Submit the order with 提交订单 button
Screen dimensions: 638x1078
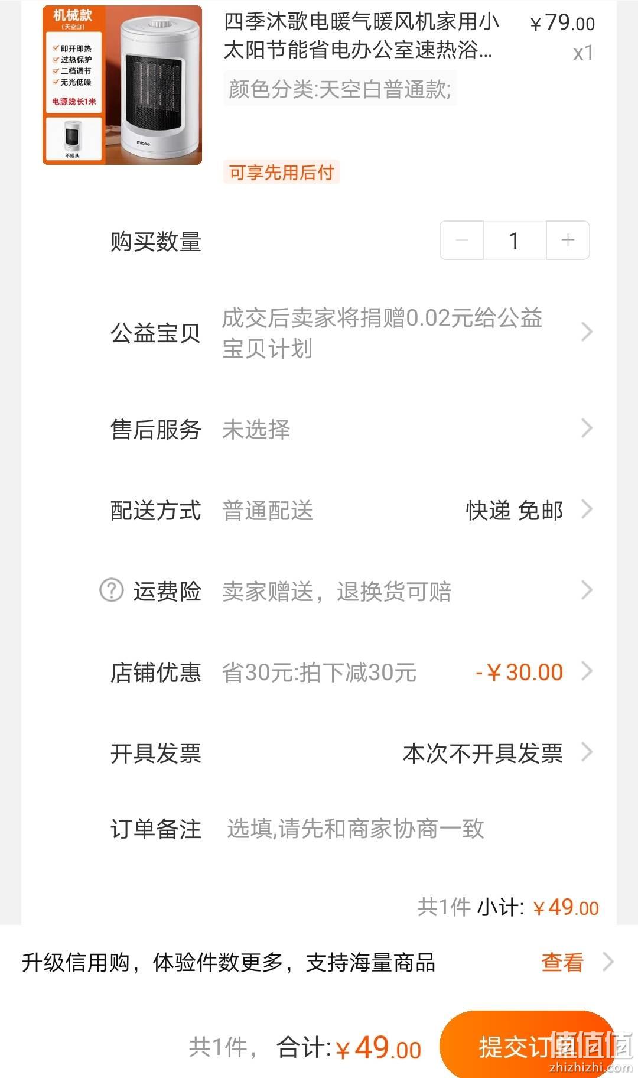(x=527, y=1047)
